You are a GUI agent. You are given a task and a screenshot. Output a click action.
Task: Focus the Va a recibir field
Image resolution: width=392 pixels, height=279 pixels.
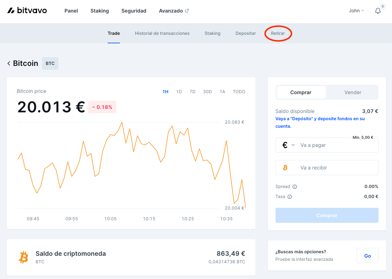point(327,168)
